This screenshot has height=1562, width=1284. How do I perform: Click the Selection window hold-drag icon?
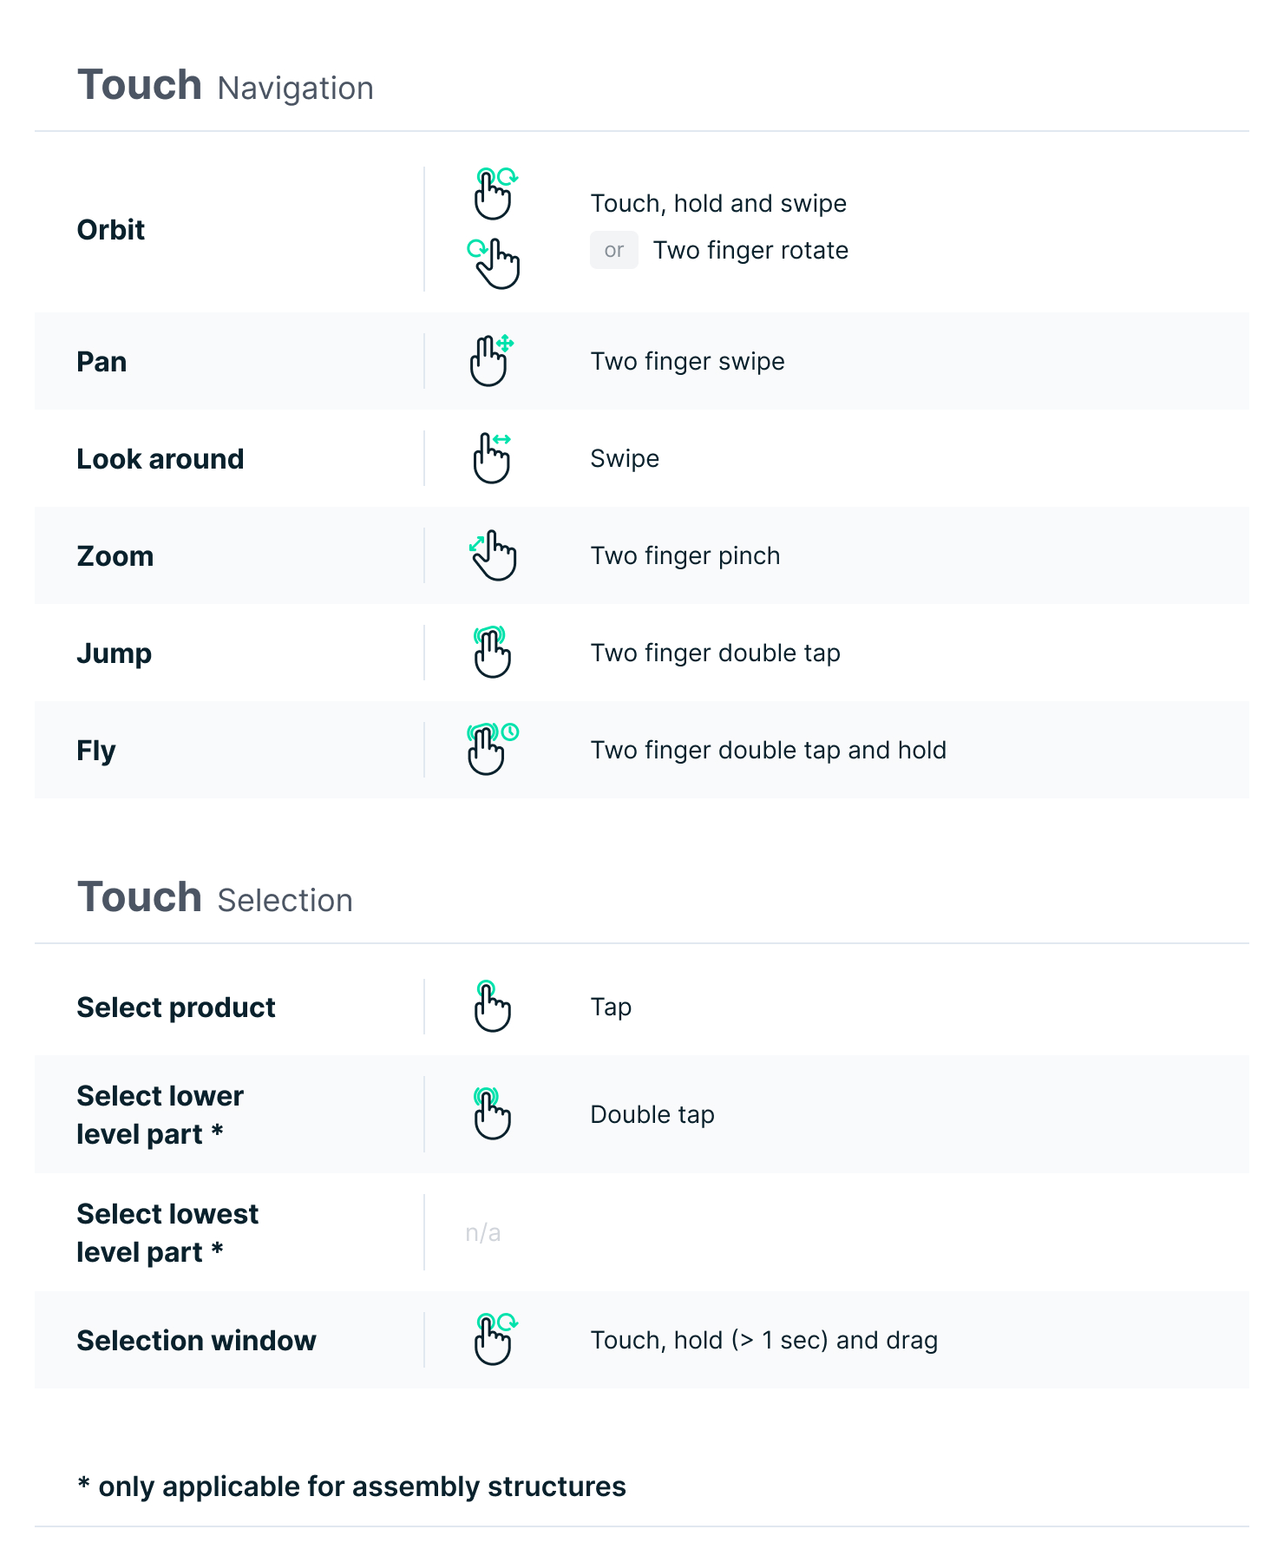(495, 1339)
